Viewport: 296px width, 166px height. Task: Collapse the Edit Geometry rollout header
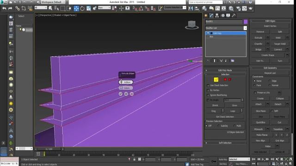270,68
